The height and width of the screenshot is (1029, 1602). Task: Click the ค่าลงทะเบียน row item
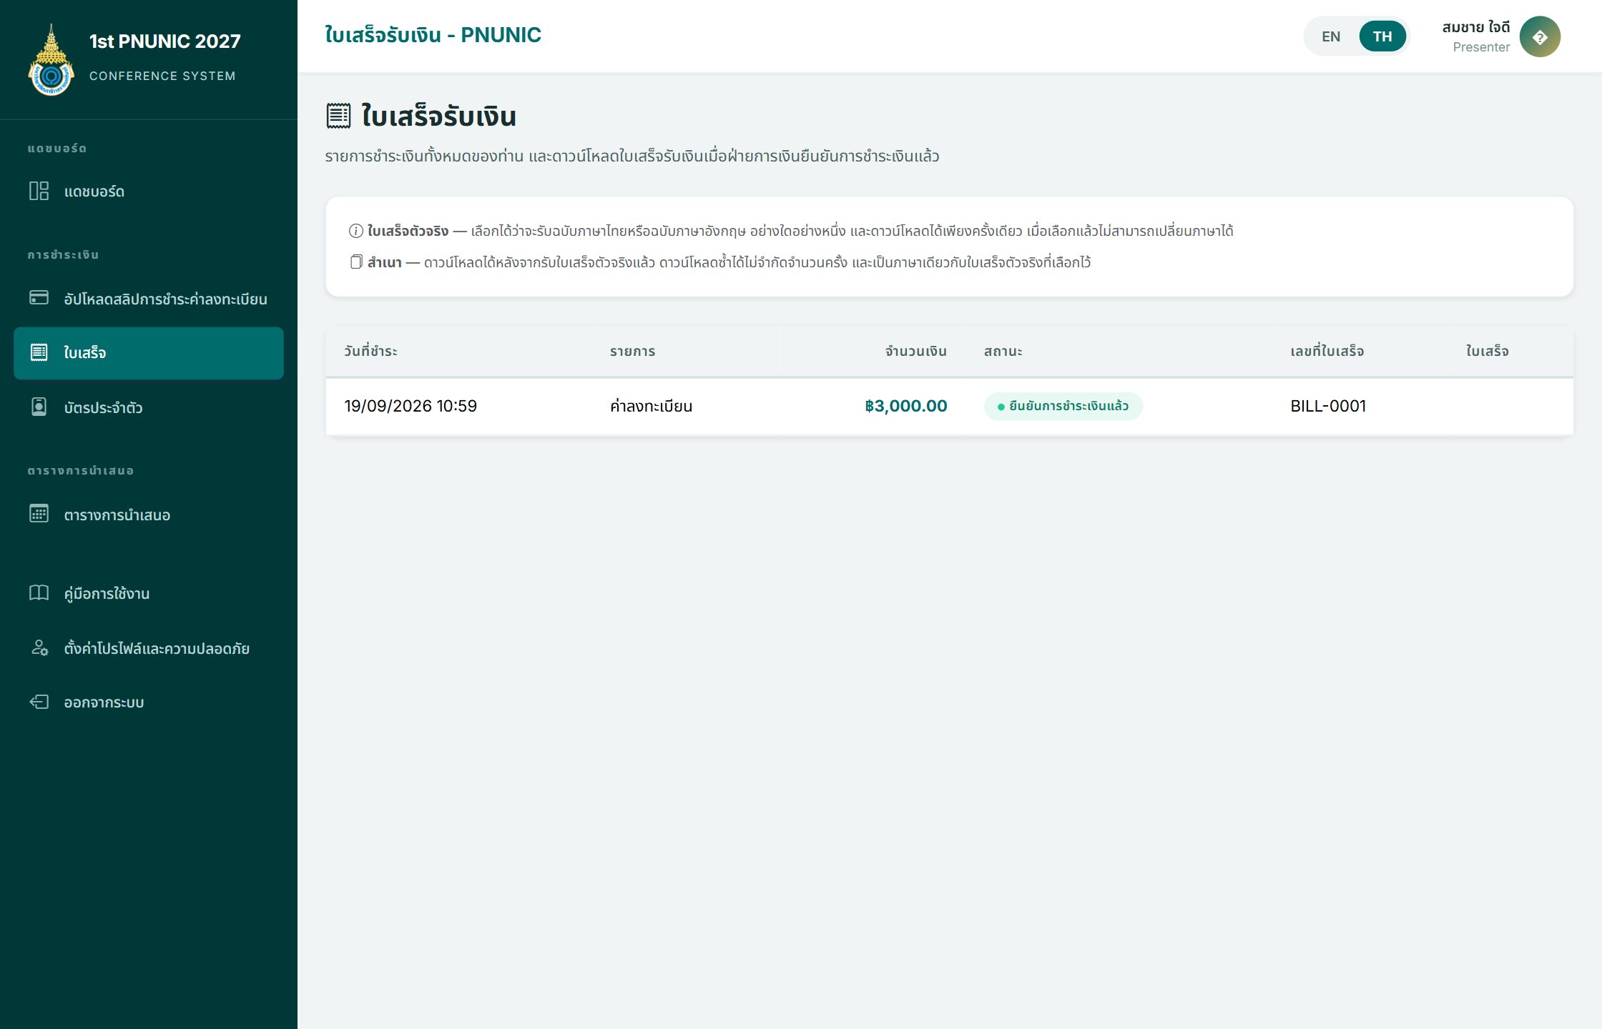651,406
